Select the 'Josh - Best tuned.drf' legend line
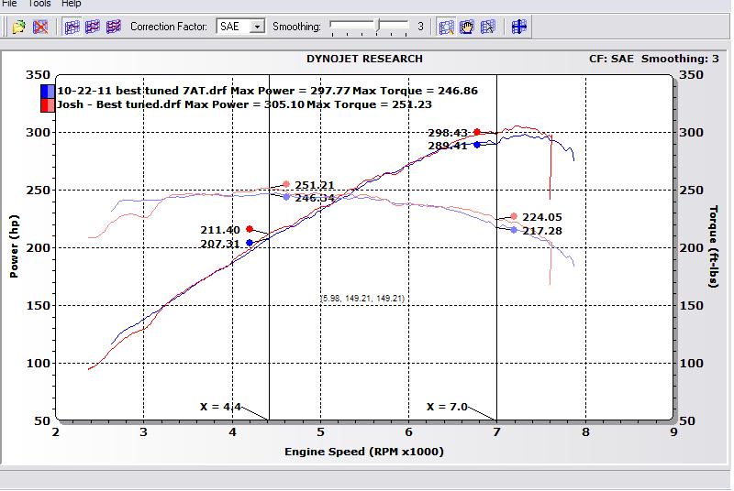The height and width of the screenshot is (491, 734). (244, 104)
